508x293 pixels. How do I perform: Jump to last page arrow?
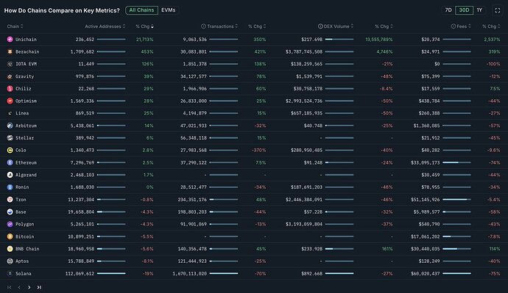click(39, 287)
